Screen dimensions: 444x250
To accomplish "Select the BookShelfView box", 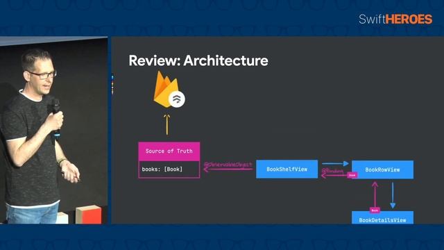I will pos(287,169).
